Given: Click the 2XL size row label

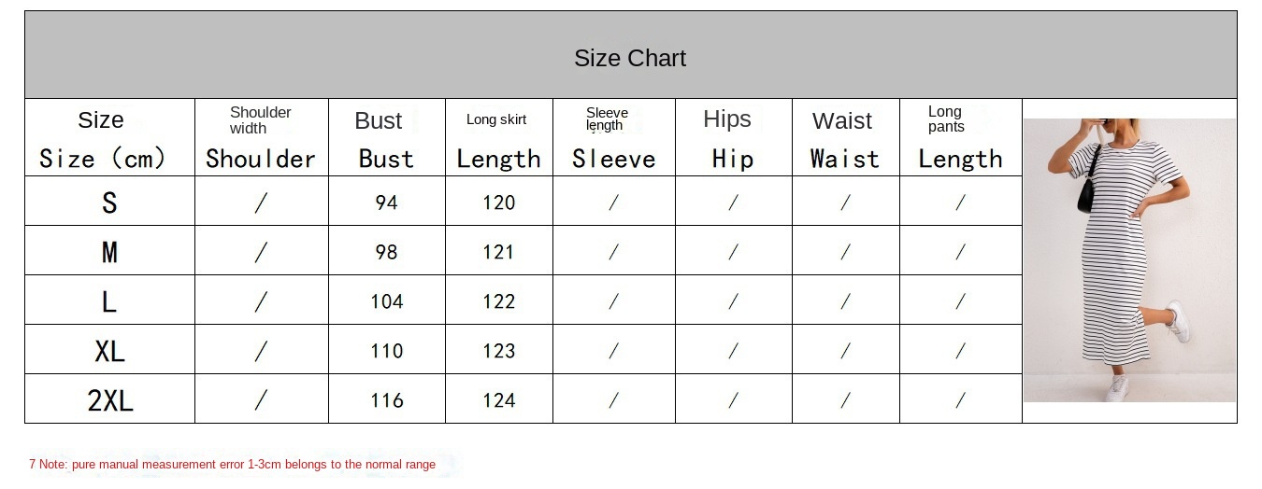Looking at the screenshot, I should tap(109, 399).
